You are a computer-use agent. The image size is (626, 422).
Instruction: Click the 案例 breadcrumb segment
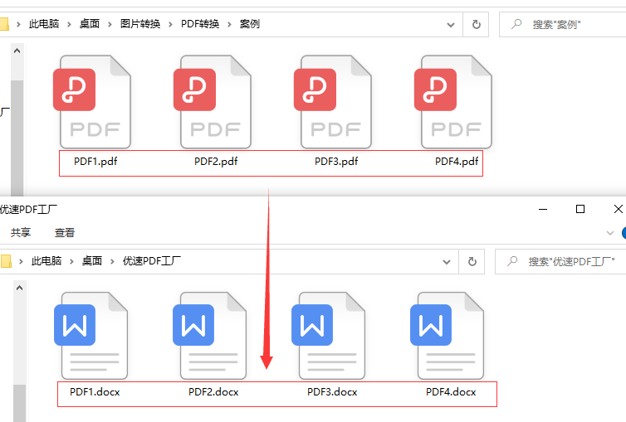click(x=250, y=24)
